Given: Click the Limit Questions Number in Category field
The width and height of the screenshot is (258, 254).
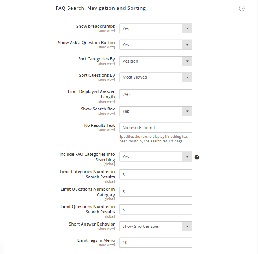Looking at the screenshot, I should pyautogui.click(x=156, y=192).
